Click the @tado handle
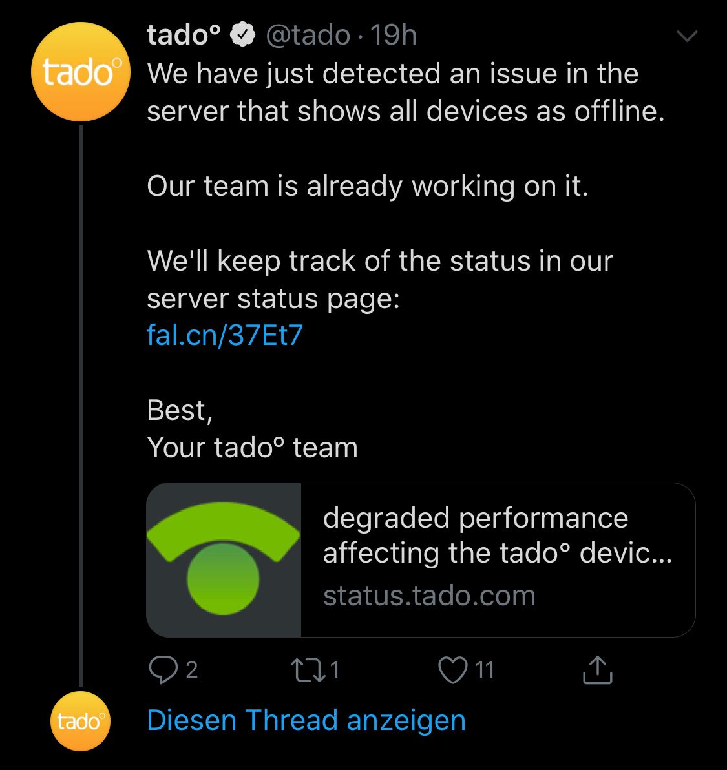Viewport: 727px width, 770px height. (308, 36)
